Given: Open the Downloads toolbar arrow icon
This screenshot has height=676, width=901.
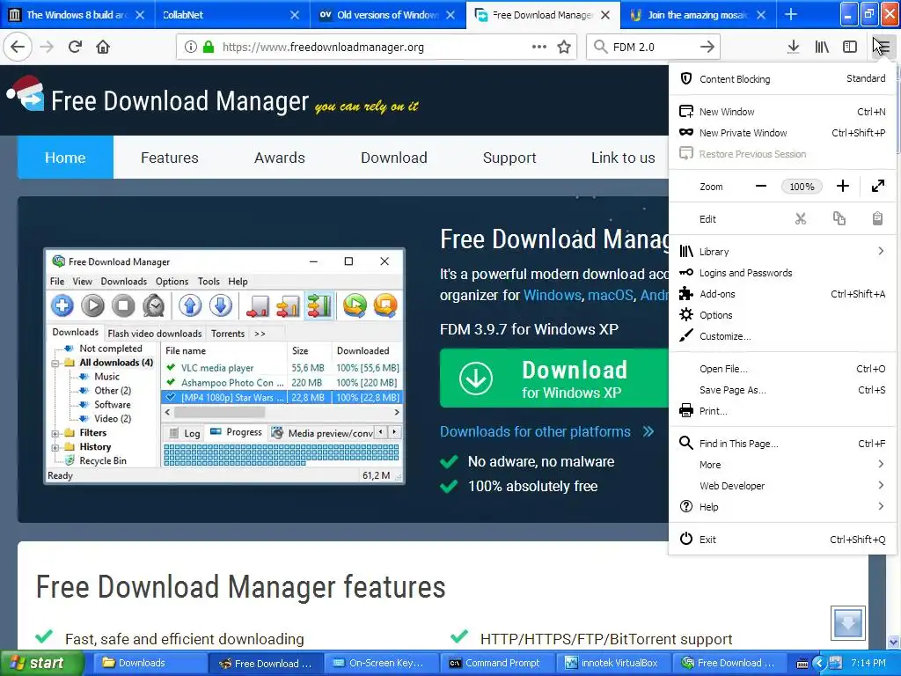Looking at the screenshot, I should pyautogui.click(x=794, y=48).
